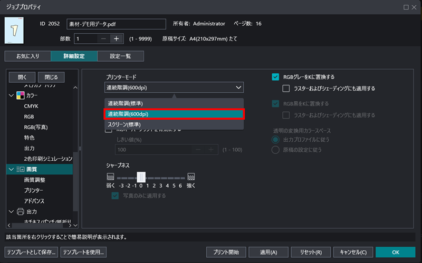The width and height of the screenshot is (422, 263).
Task: Click the weak sharpness icon above 弱く
Action: point(110,177)
